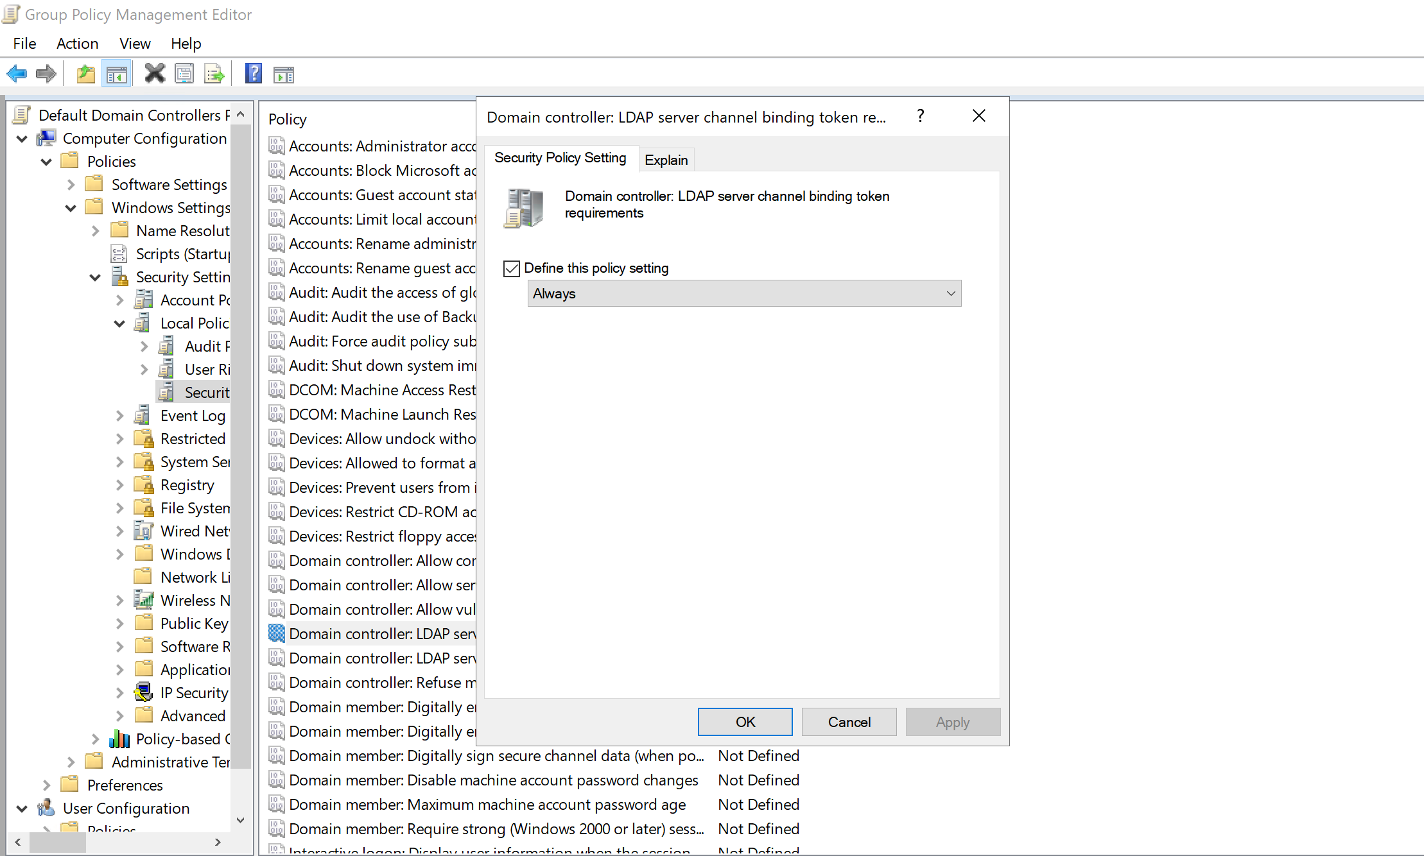The height and width of the screenshot is (856, 1424).
Task: Click the Export List toolbar icon
Action: point(214,74)
